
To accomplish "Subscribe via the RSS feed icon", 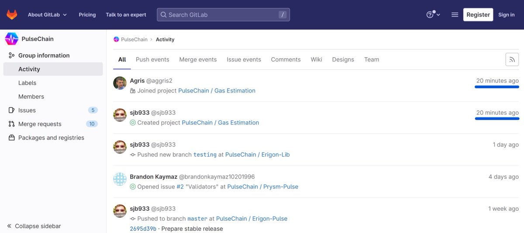I will point(512,59).
